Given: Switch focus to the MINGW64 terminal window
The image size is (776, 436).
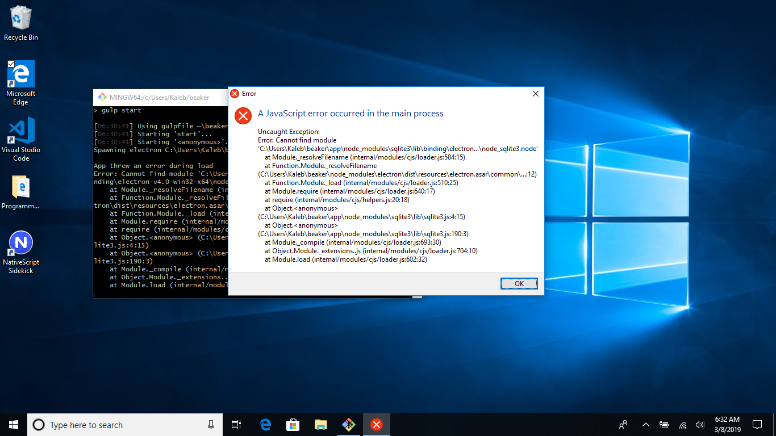Looking at the screenshot, I should coord(159,97).
